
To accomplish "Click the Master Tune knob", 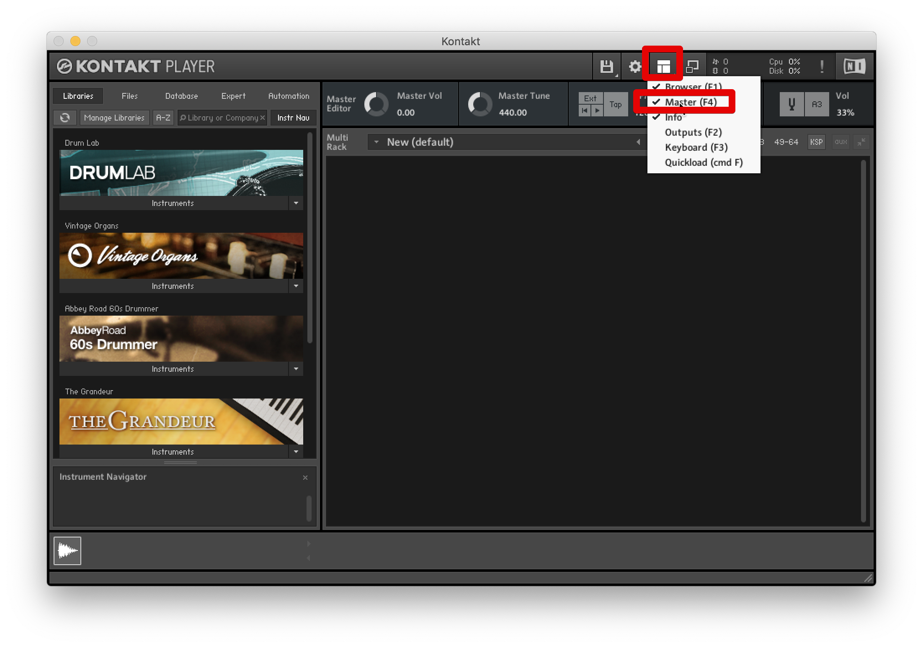I will coord(480,104).
